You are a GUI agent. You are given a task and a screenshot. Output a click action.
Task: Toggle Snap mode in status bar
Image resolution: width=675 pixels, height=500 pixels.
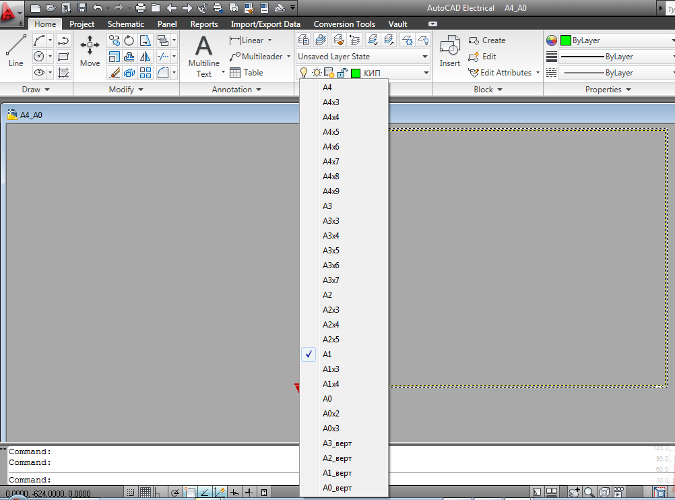(131, 492)
